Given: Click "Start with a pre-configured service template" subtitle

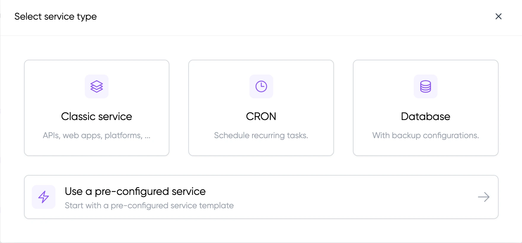Looking at the screenshot, I should 149,206.
